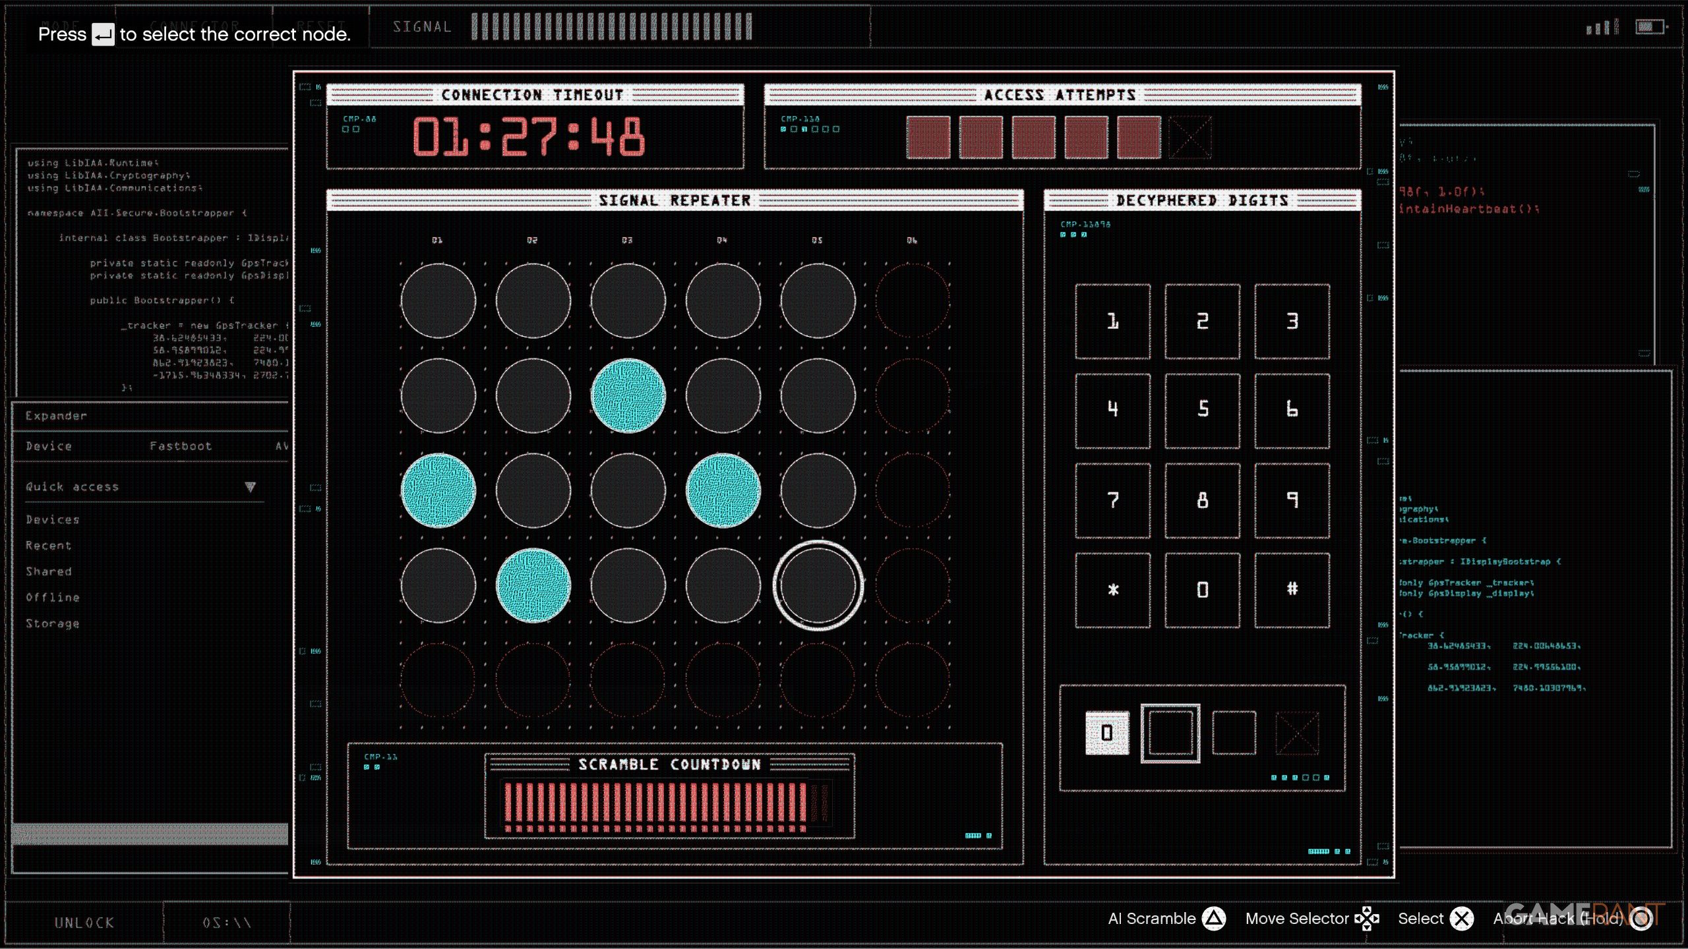Open the Devices entry in sidebar

pos(53,520)
